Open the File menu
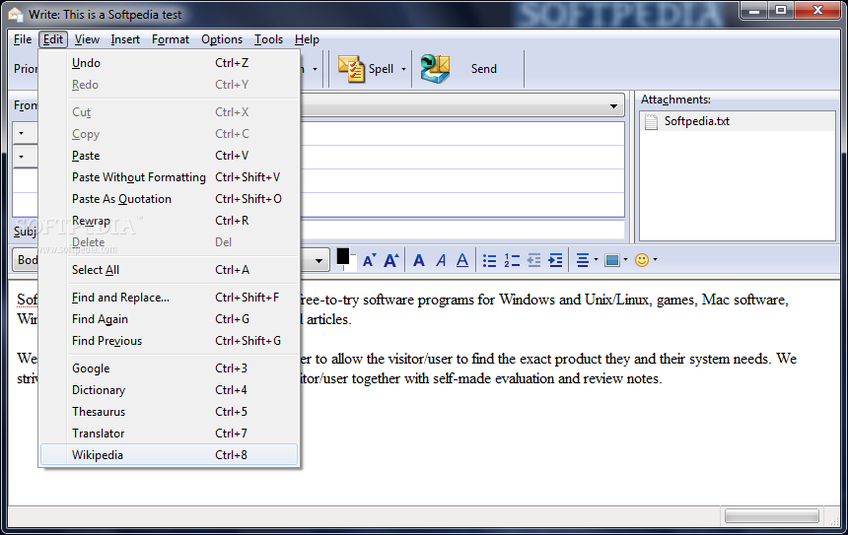This screenshot has width=848, height=535. (x=22, y=39)
